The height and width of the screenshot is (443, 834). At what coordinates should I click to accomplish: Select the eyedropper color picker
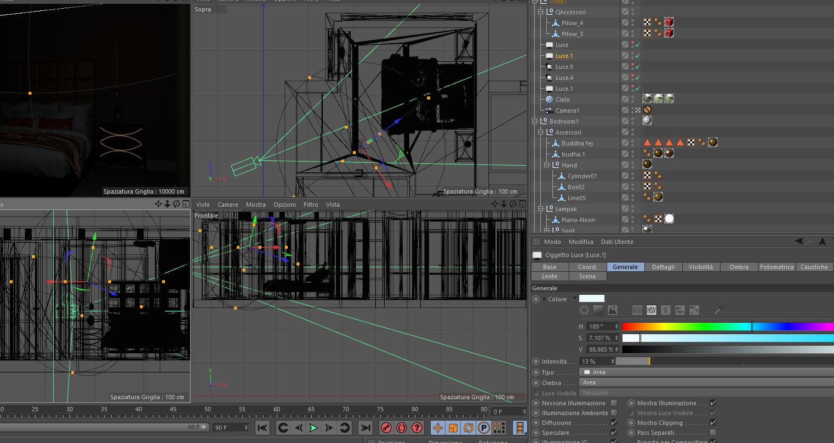[719, 310]
